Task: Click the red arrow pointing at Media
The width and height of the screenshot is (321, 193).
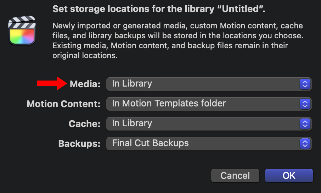Action: pos(52,83)
